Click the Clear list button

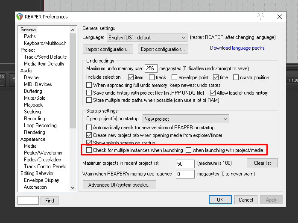pyautogui.click(x=262, y=163)
